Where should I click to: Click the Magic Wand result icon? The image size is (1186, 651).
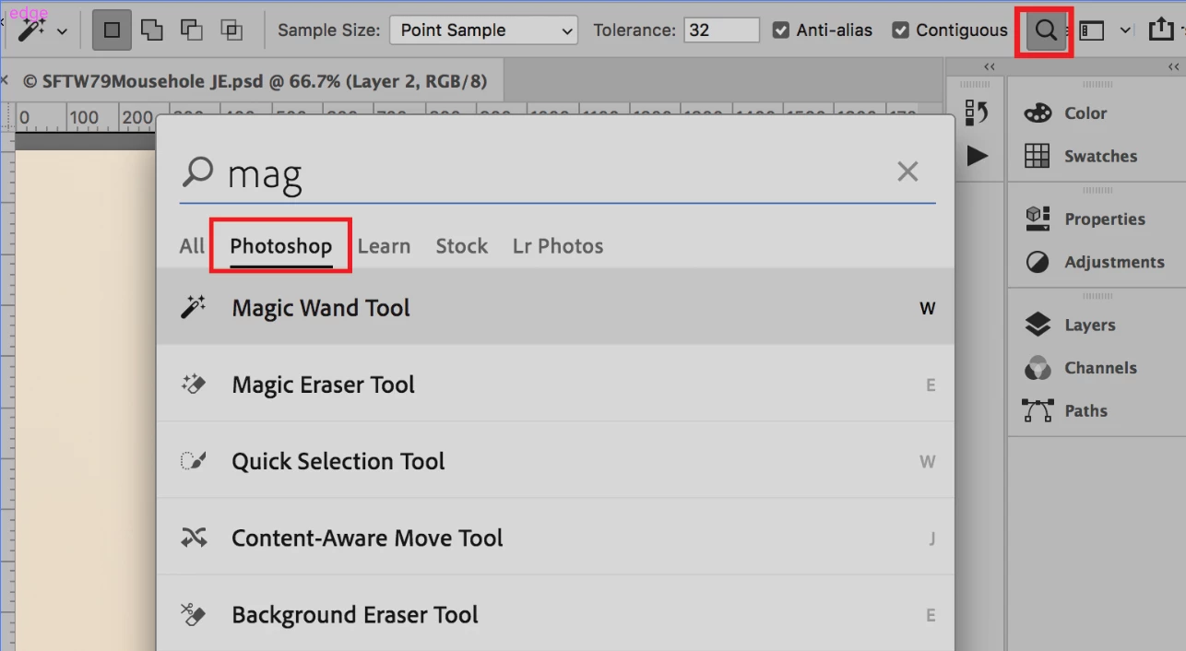(193, 307)
